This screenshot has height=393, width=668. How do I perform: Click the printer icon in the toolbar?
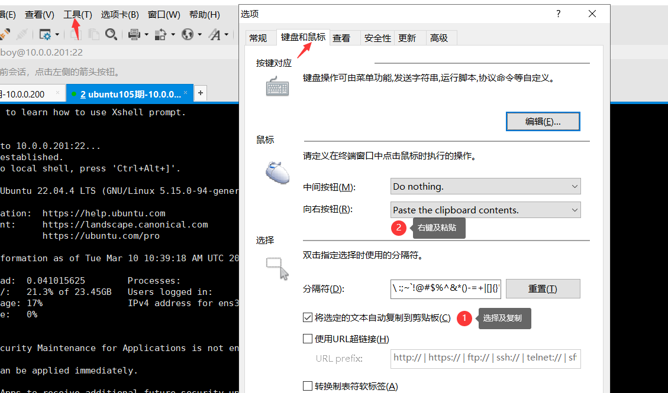(x=135, y=34)
